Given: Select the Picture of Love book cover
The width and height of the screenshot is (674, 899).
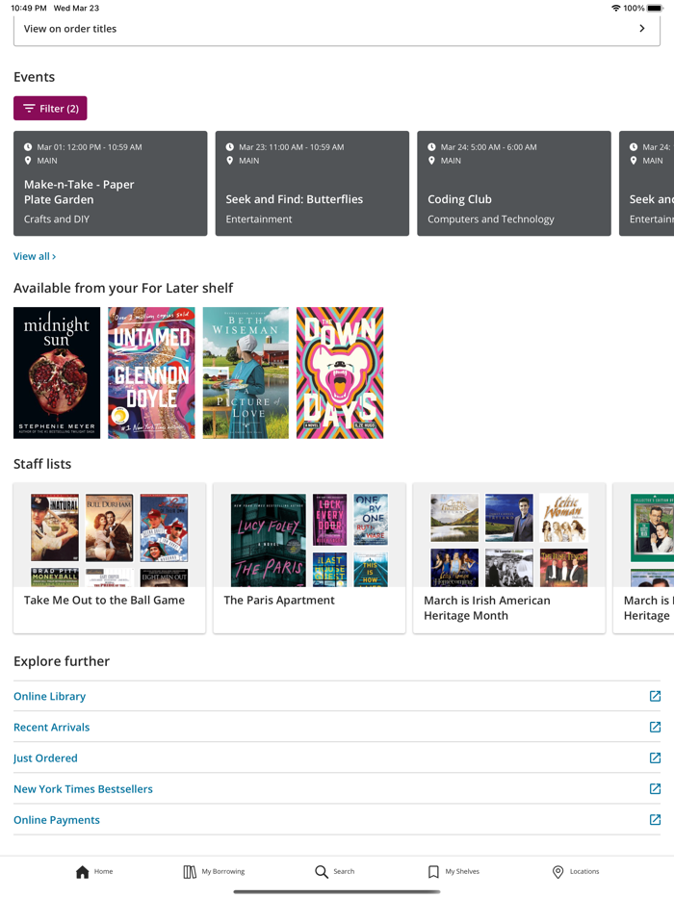Looking at the screenshot, I should click(x=246, y=372).
